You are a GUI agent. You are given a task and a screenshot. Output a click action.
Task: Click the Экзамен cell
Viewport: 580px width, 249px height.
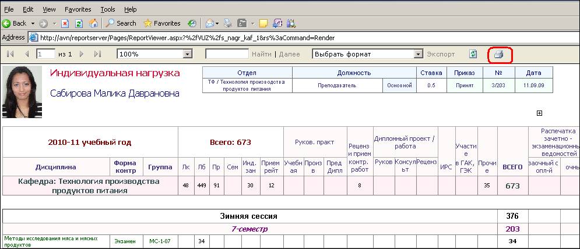[x=126, y=241]
